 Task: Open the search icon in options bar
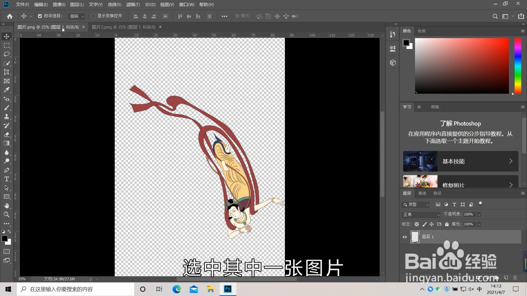pos(495,16)
